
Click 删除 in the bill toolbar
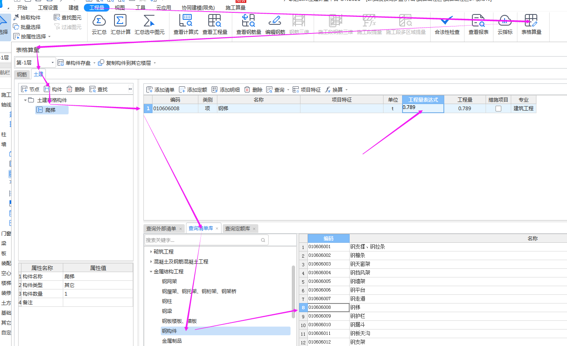(253, 90)
